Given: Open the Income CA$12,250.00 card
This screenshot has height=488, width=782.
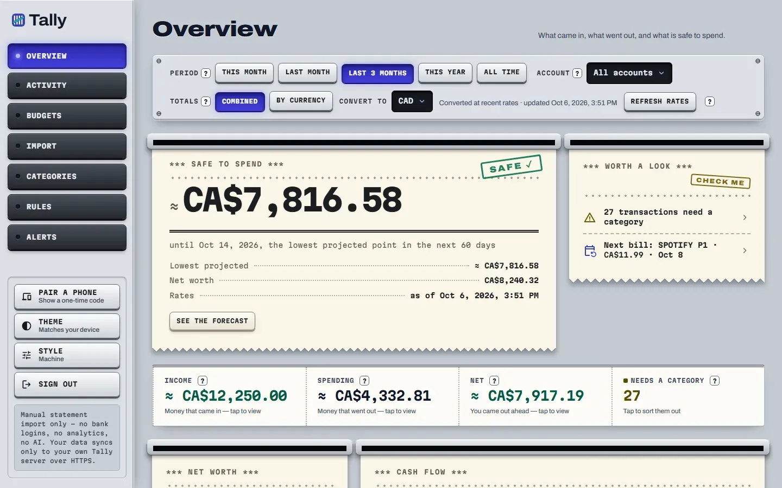Looking at the screenshot, I should pyautogui.click(x=230, y=396).
